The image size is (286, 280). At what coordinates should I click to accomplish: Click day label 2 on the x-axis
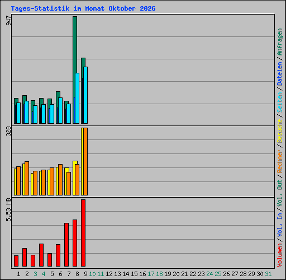27,274
